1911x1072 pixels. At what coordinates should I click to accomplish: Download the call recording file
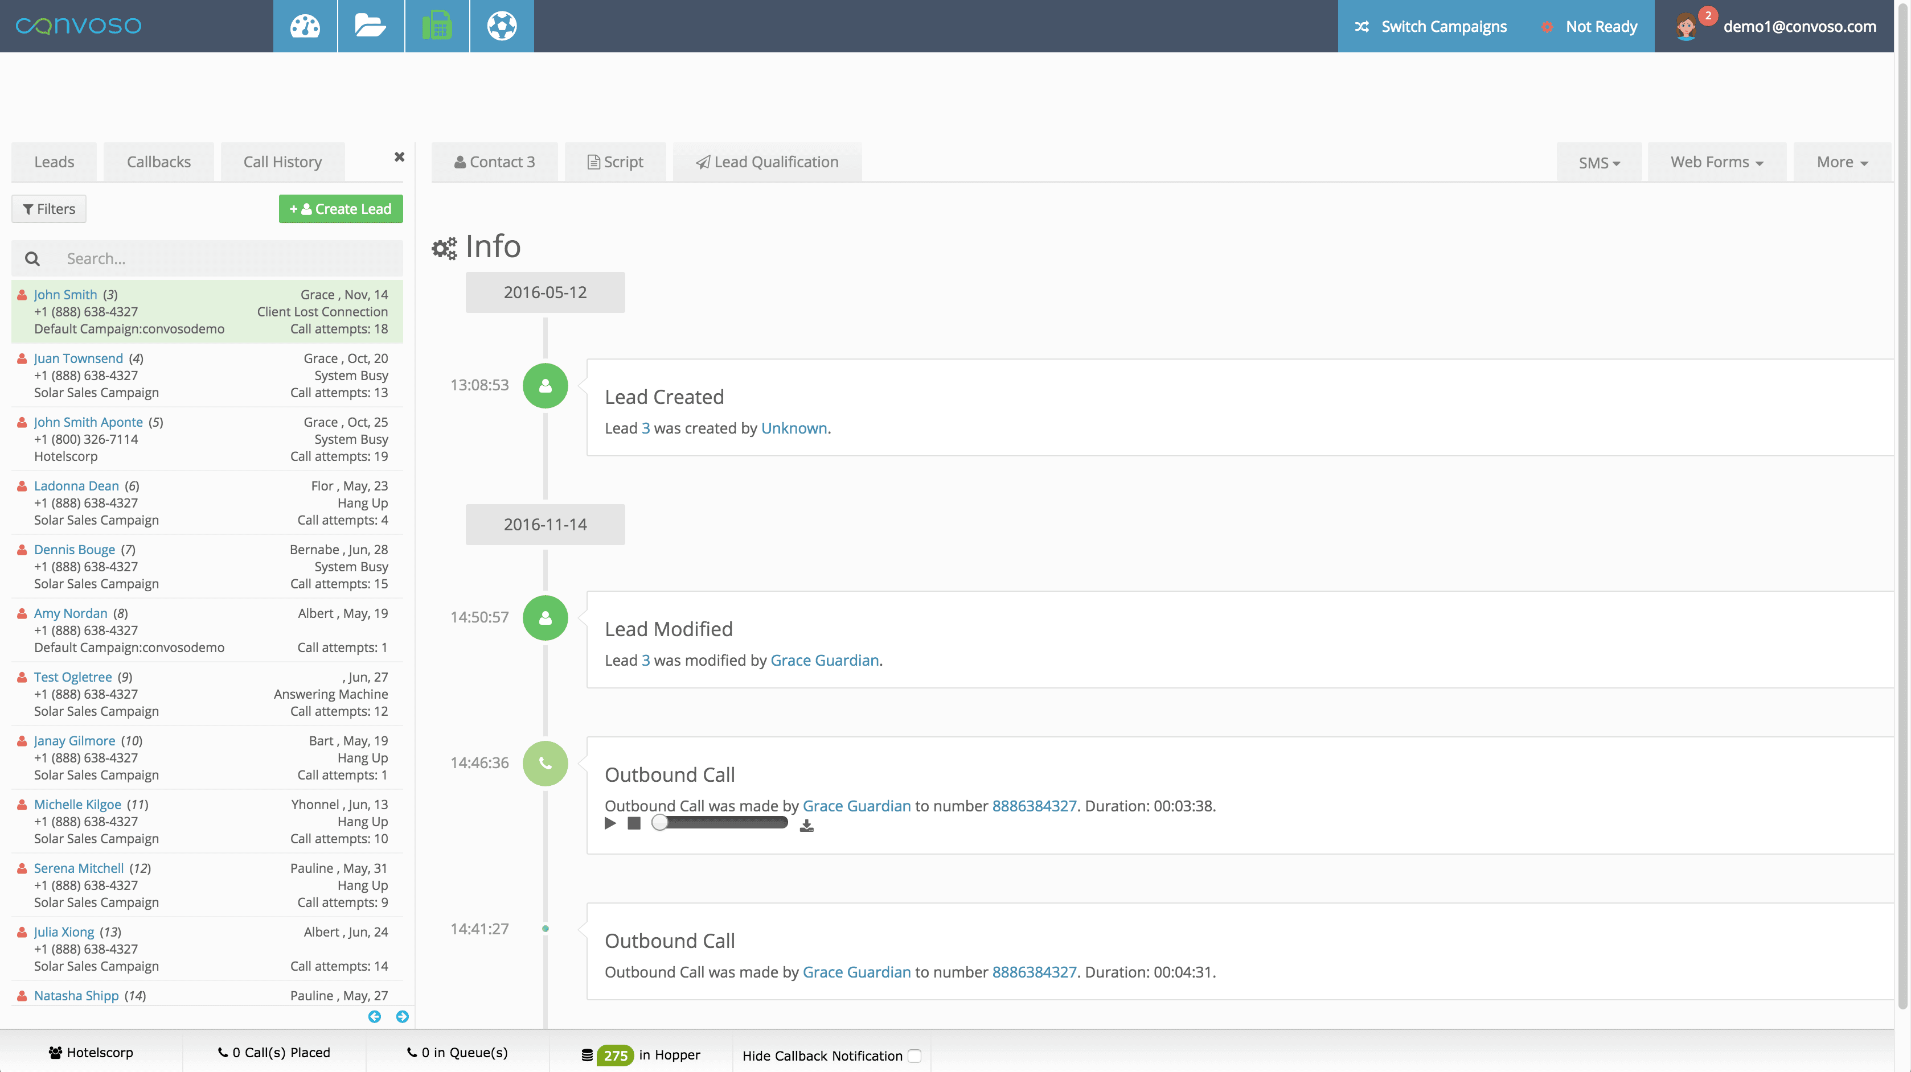click(806, 825)
